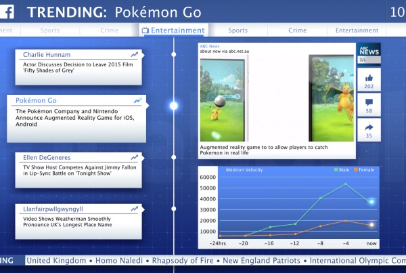The height and width of the screenshot is (273, 406).
Task: Click Male peak data point at -4
Action: [x=345, y=184]
